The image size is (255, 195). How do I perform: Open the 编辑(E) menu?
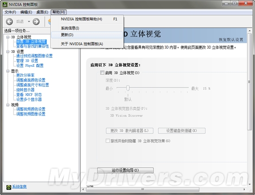tap(26, 12)
